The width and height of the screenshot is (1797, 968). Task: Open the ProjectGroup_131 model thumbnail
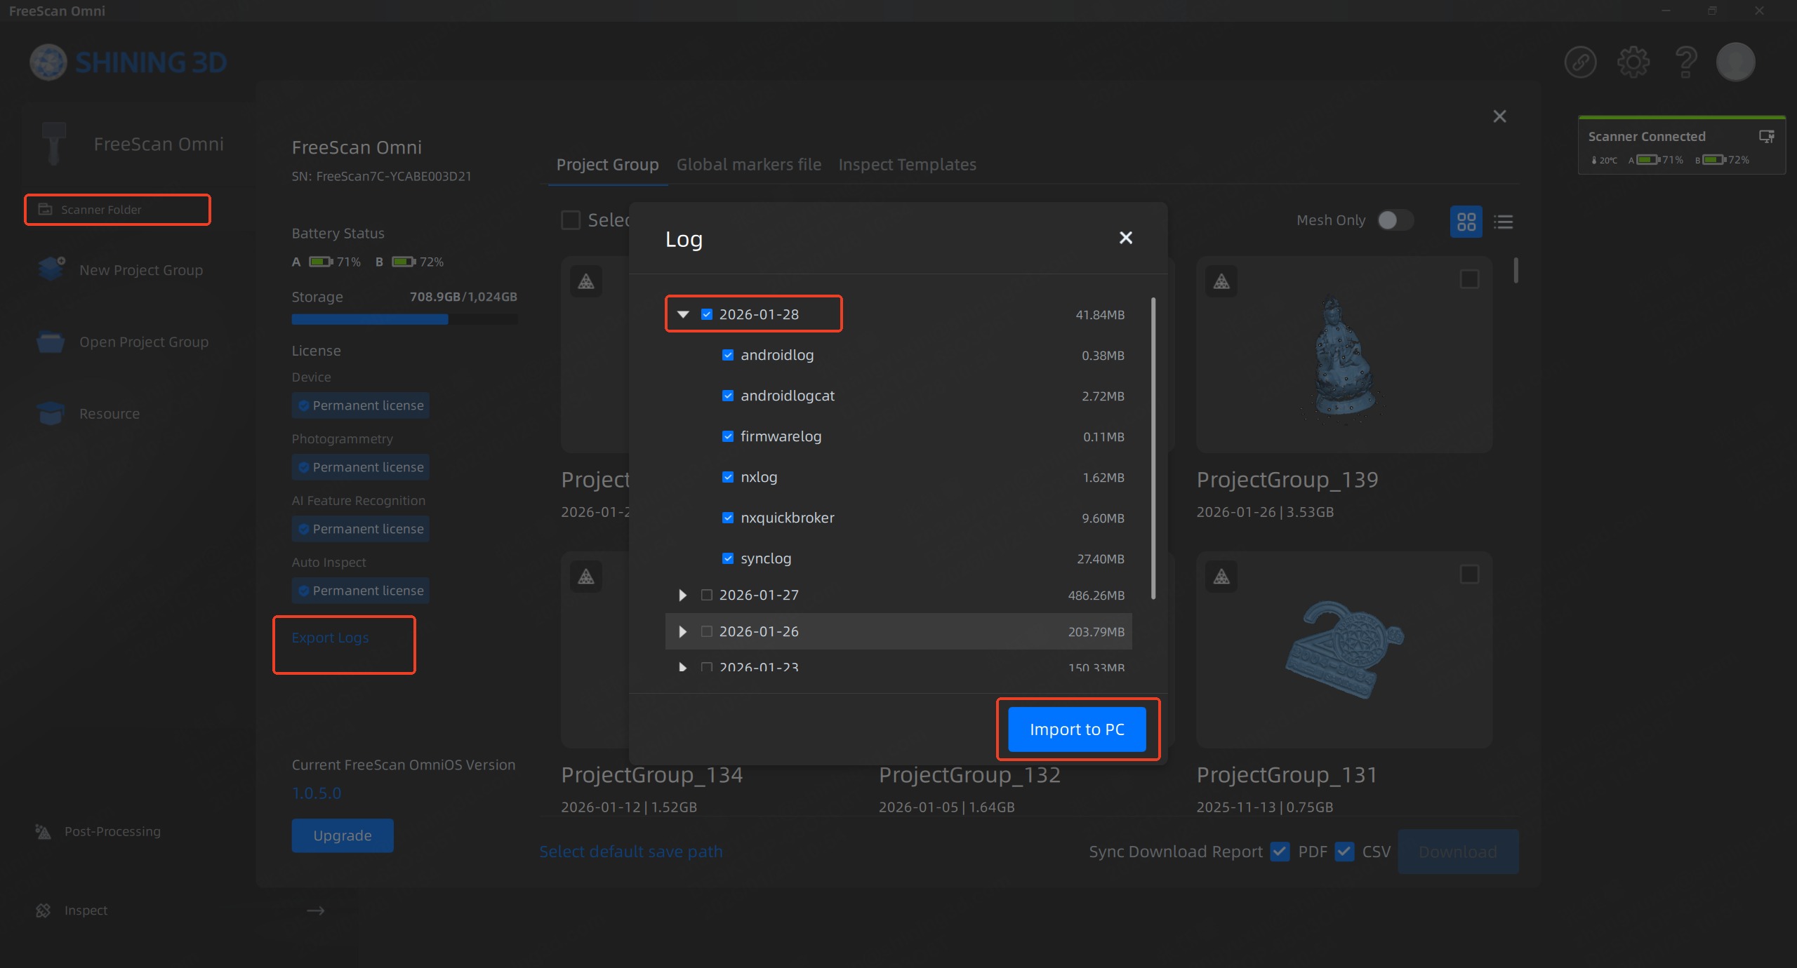[1344, 650]
